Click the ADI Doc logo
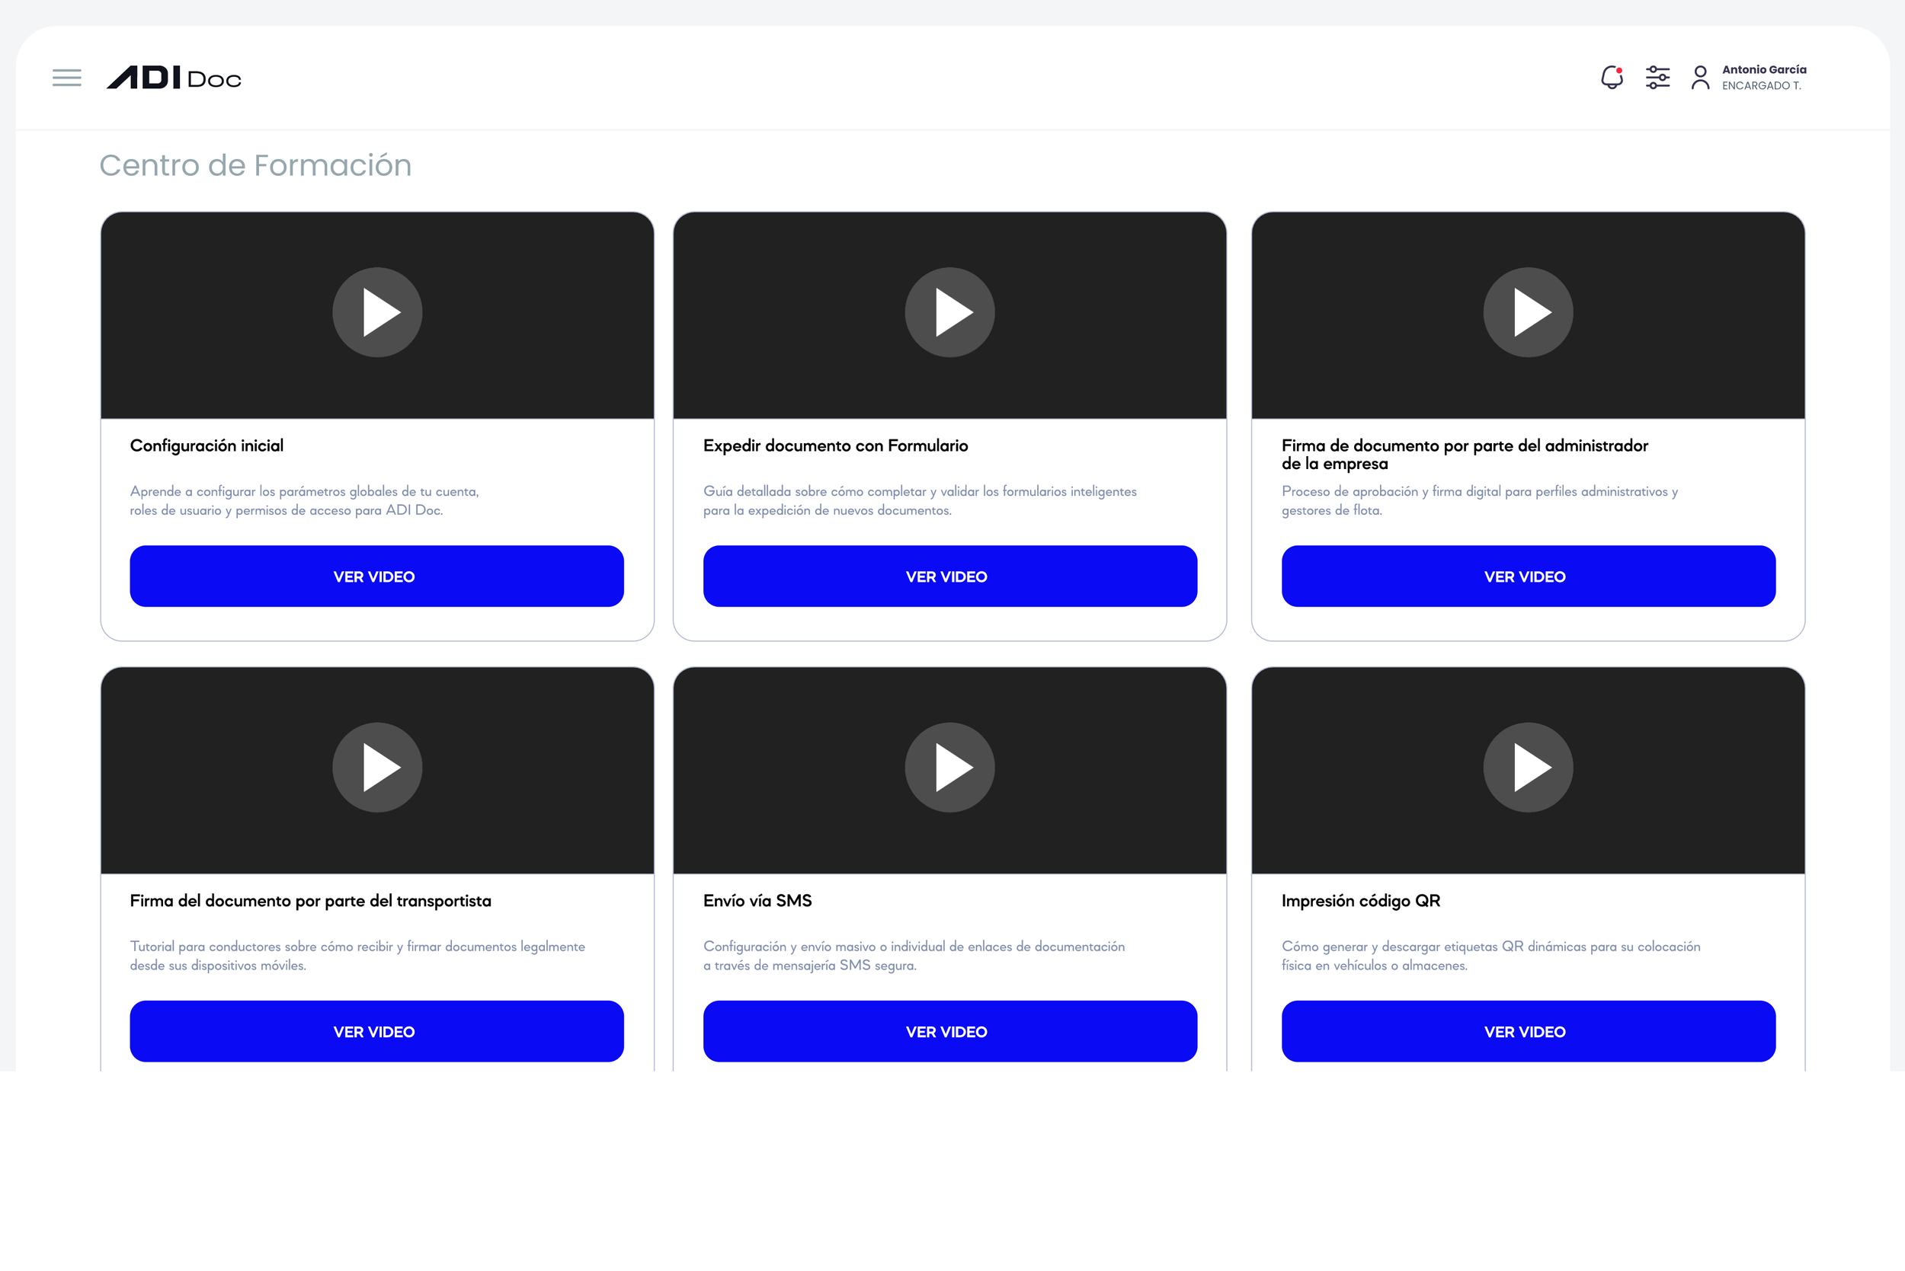Screen dimensions: 1905x1271 tap(174, 78)
